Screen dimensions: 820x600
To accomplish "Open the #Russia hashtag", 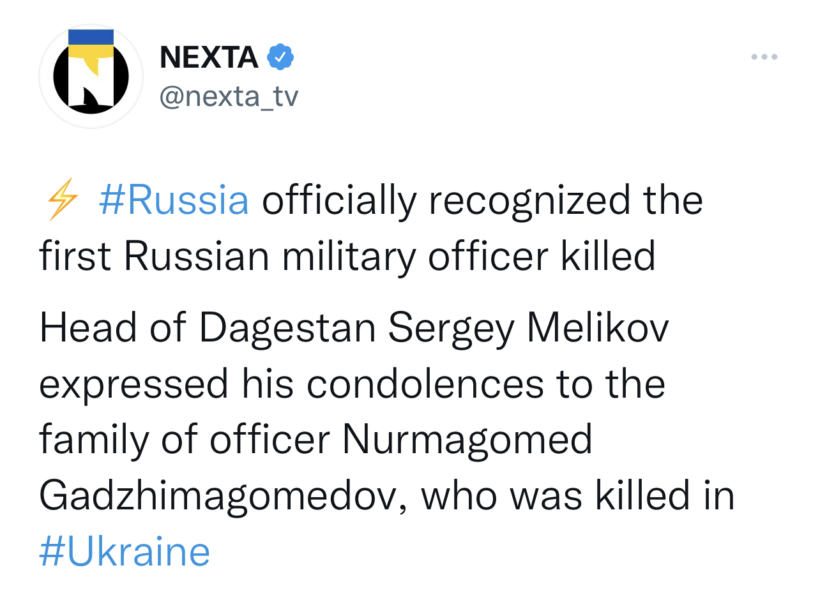I will (174, 200).
